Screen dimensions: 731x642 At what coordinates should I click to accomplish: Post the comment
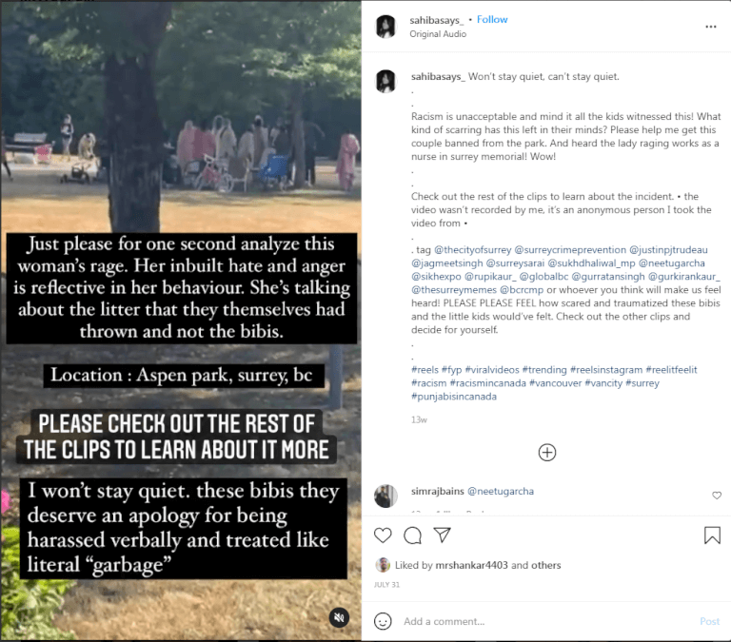709,621
